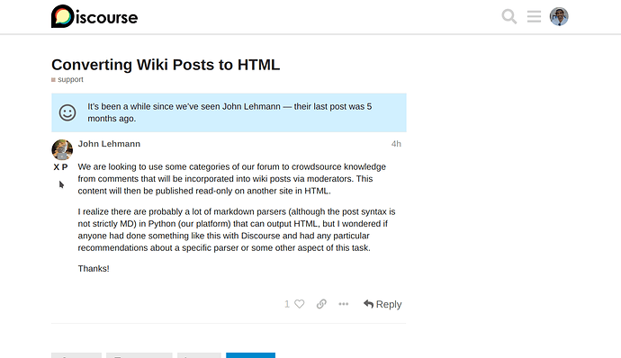Click John Lehmann's avatar picture
This screenshot has height=358, width=621.
pos(62,149)
